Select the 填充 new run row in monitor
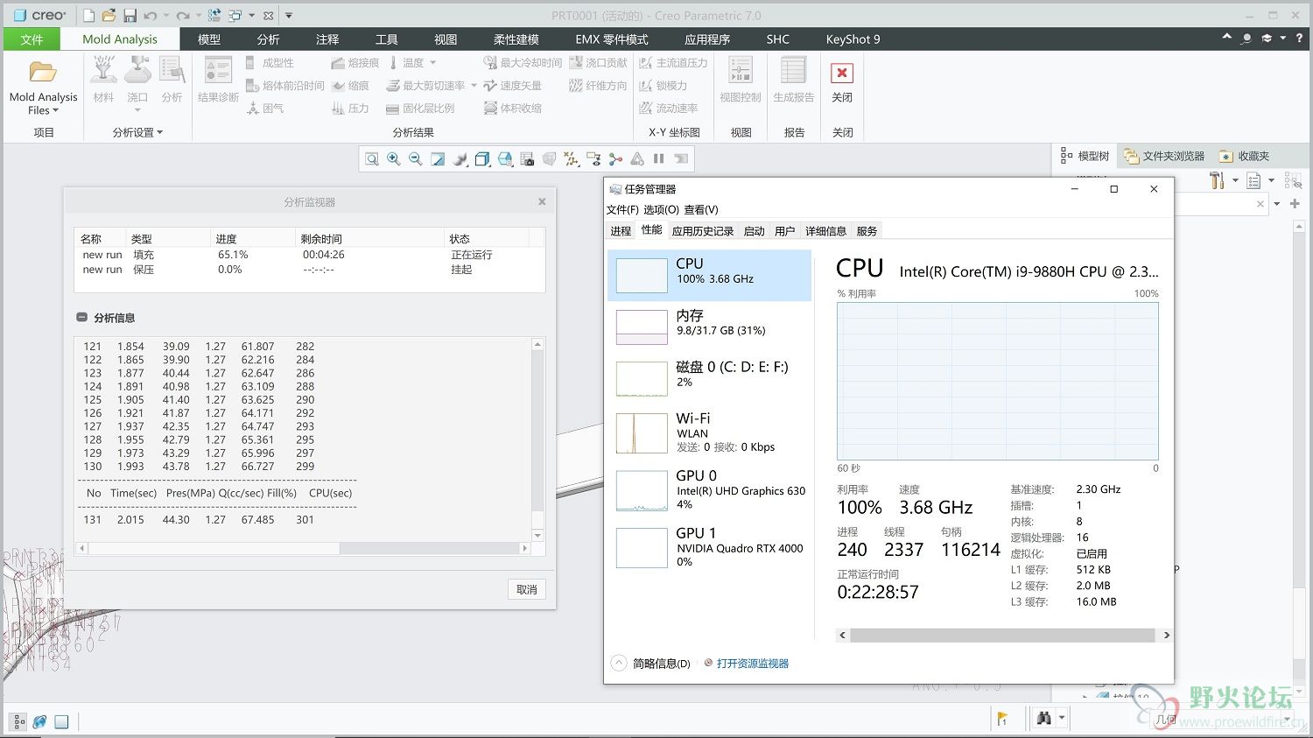 (309, 255)
